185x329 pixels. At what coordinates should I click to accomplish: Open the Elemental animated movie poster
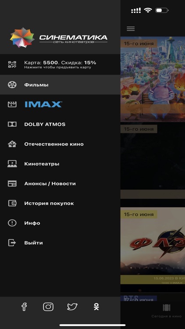click(x=153, y=79)
